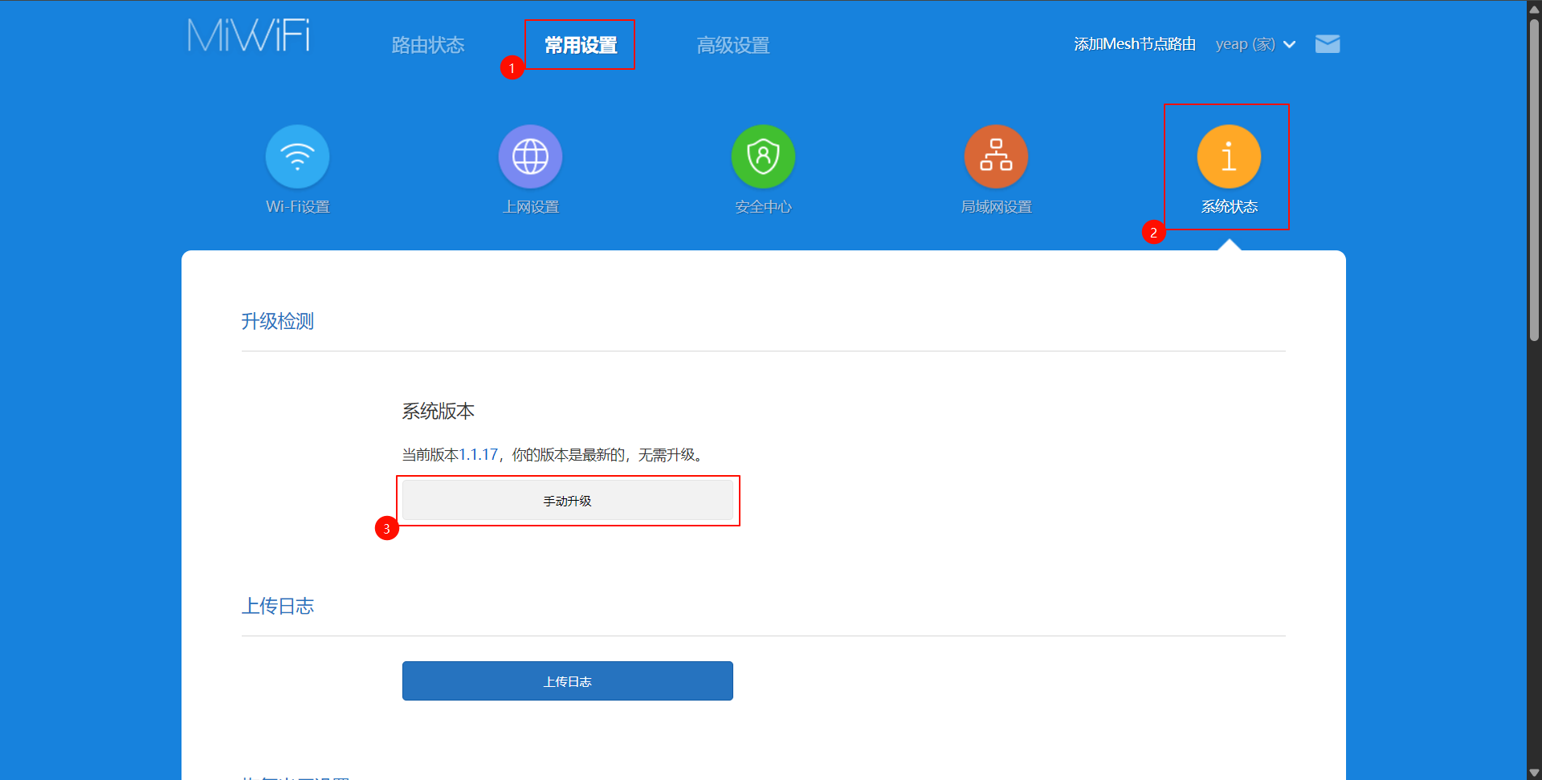Select the 上网设置 globe icon
This screenshot has width=1542, height=780.
tap(530, 156)
